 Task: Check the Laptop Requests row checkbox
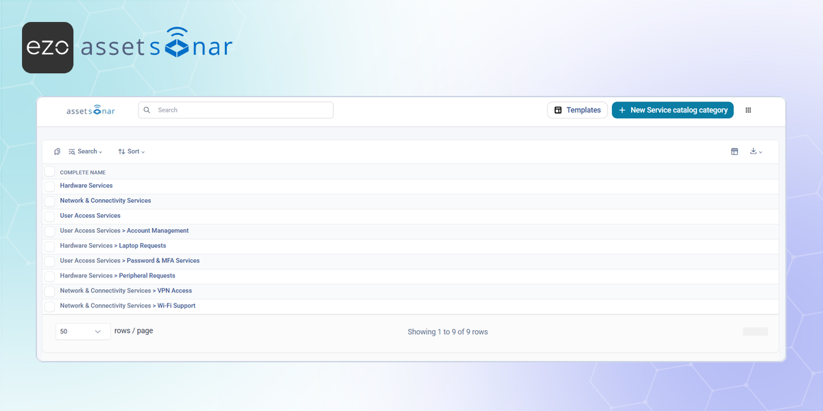coord(49,247)
